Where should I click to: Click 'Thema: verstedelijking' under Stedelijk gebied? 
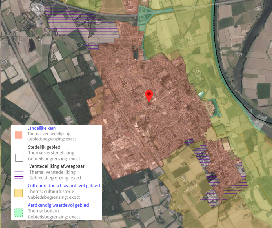tap(51, 153)
